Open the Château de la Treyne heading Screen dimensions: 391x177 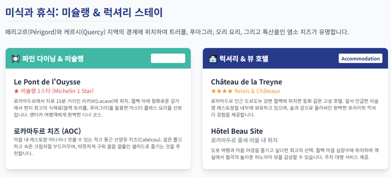pyautogui.click(x=246, y=82)
